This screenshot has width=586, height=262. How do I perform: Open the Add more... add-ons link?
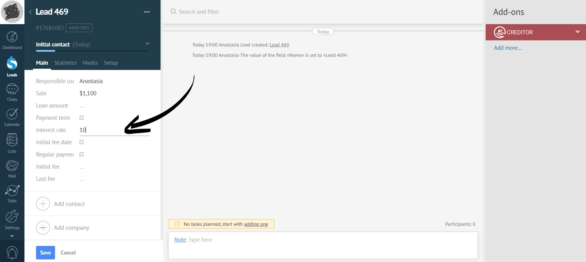click(508, 48)
